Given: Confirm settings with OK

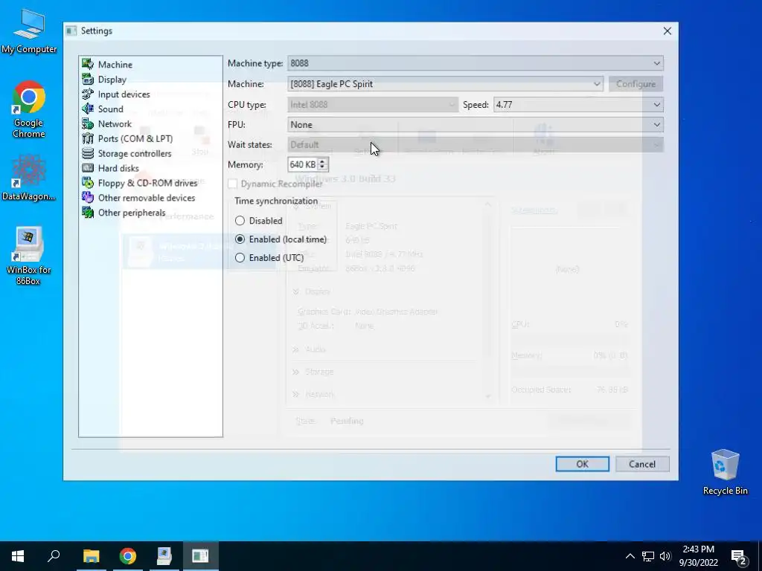Looking at the screenshot, I should (x=582, y=464).
